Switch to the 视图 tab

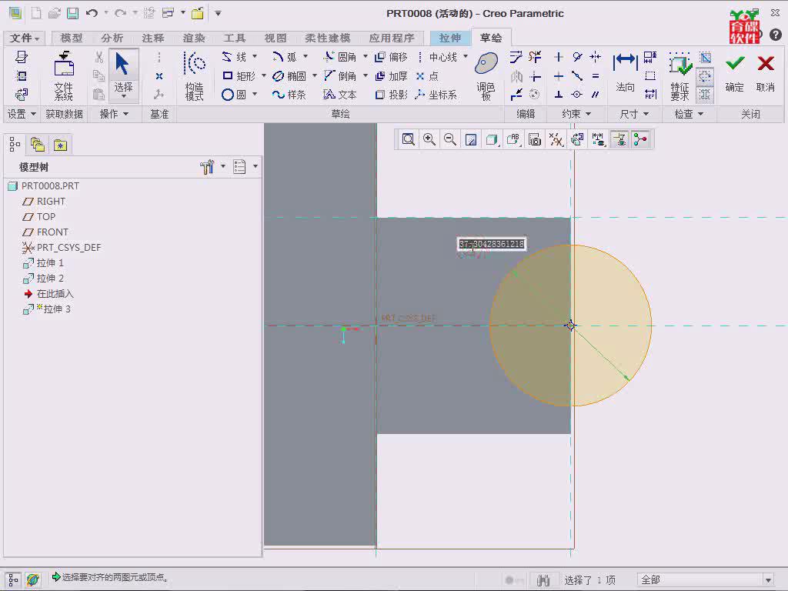[275, 38]
